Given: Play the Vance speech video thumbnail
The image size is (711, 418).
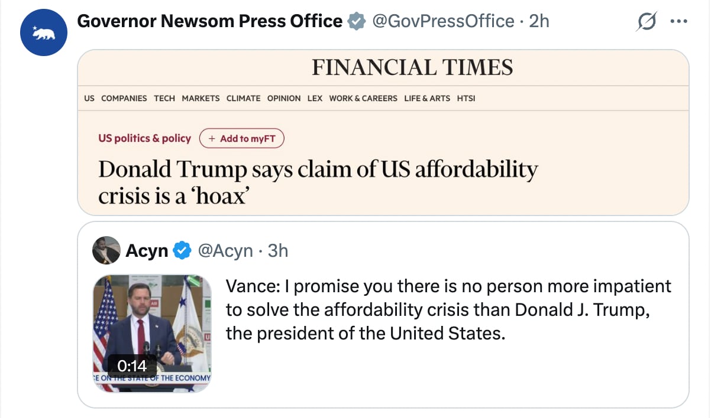Looking at the screenshot, I should 152,333.
